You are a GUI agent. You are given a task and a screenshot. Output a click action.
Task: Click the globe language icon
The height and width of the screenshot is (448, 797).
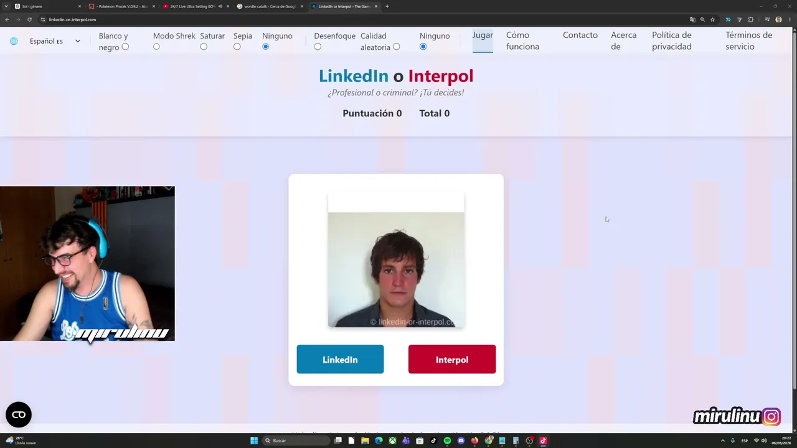pyautogui.click(x=14, y=41)
